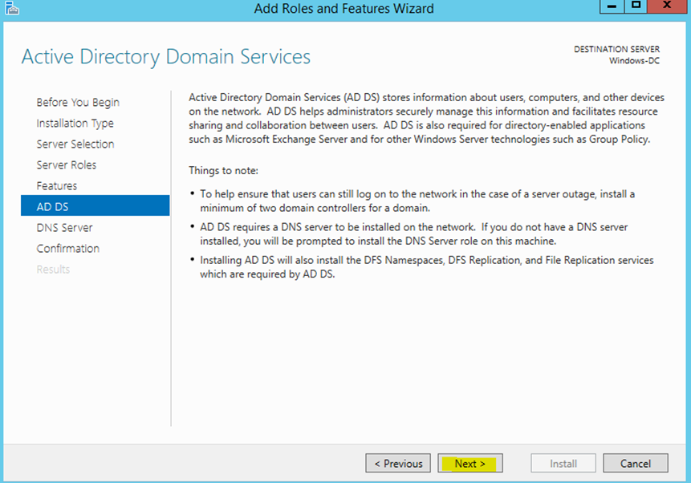691x483 pixels.
Task: Click the disabled Install button
Action: click(563, 463)
